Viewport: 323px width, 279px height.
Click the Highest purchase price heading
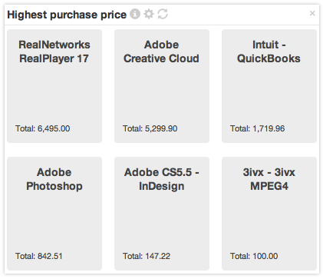pyautogui.click(x=67, y=15)
